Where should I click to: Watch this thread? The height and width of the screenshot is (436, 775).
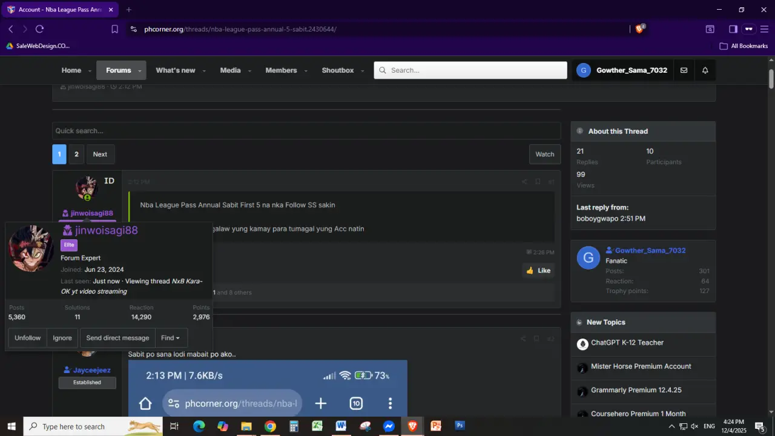tap(545, 154)
